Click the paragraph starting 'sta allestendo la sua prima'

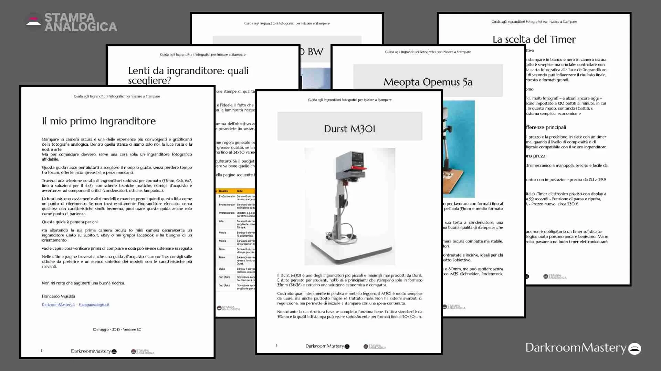click(x=117, y=235)
